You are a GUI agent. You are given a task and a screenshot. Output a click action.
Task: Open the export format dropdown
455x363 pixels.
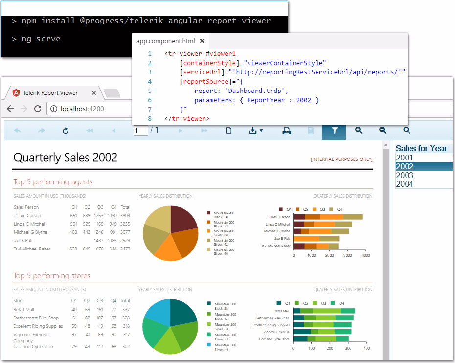pos(261,131)
